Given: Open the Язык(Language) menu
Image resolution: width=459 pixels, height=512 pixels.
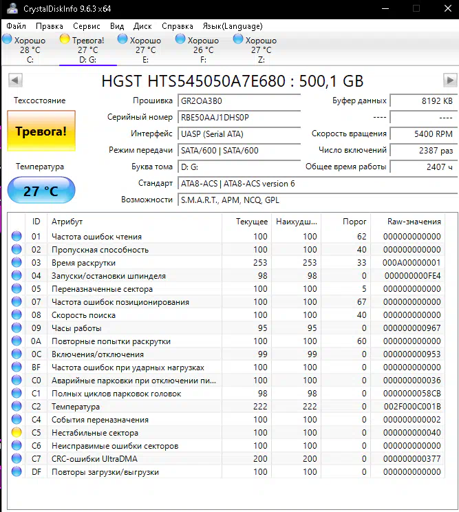Looking at the screenshot, I should pos(233,26).
